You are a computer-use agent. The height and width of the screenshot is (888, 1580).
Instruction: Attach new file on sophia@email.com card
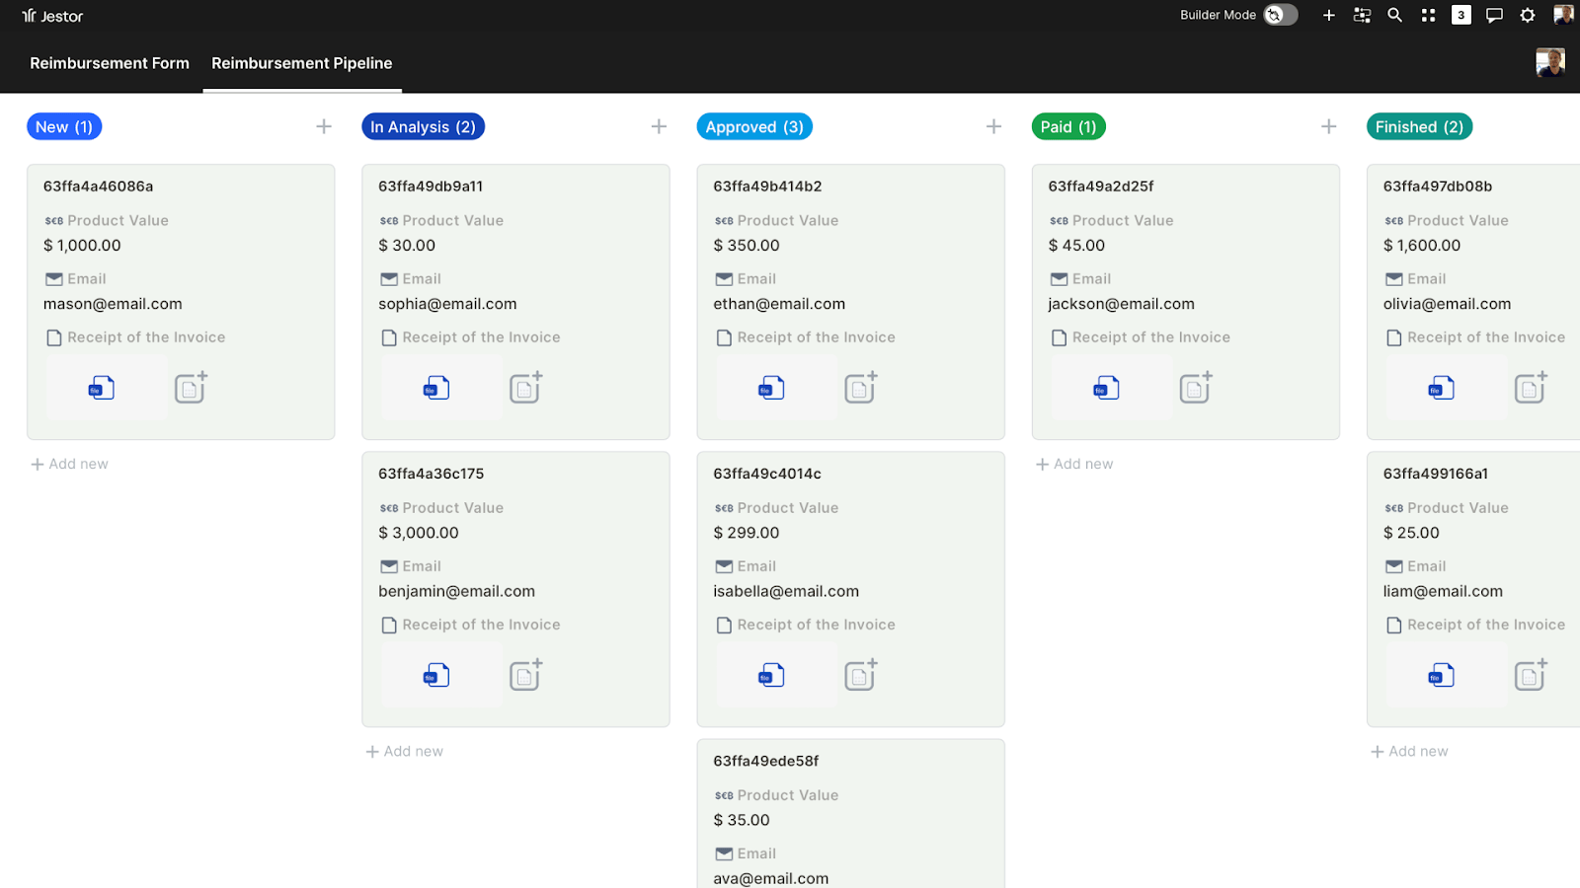(526, 388)
